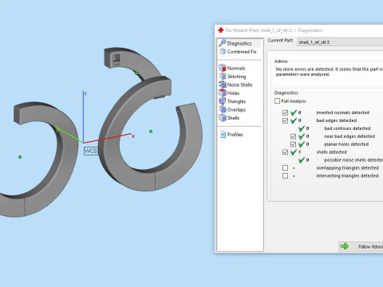
Task: Uncheck inverted normals detected checkbox
Action: tap(285, 112)
